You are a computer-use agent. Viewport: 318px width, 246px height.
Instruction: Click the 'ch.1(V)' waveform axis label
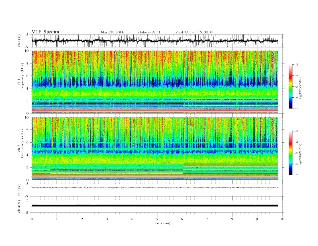pos(19,41)
